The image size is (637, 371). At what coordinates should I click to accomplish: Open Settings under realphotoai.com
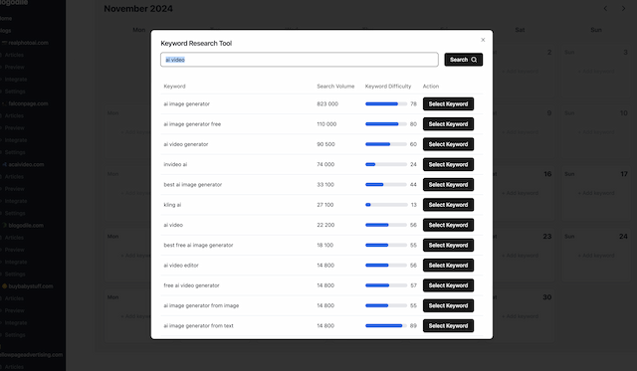(x=15, y=92)
